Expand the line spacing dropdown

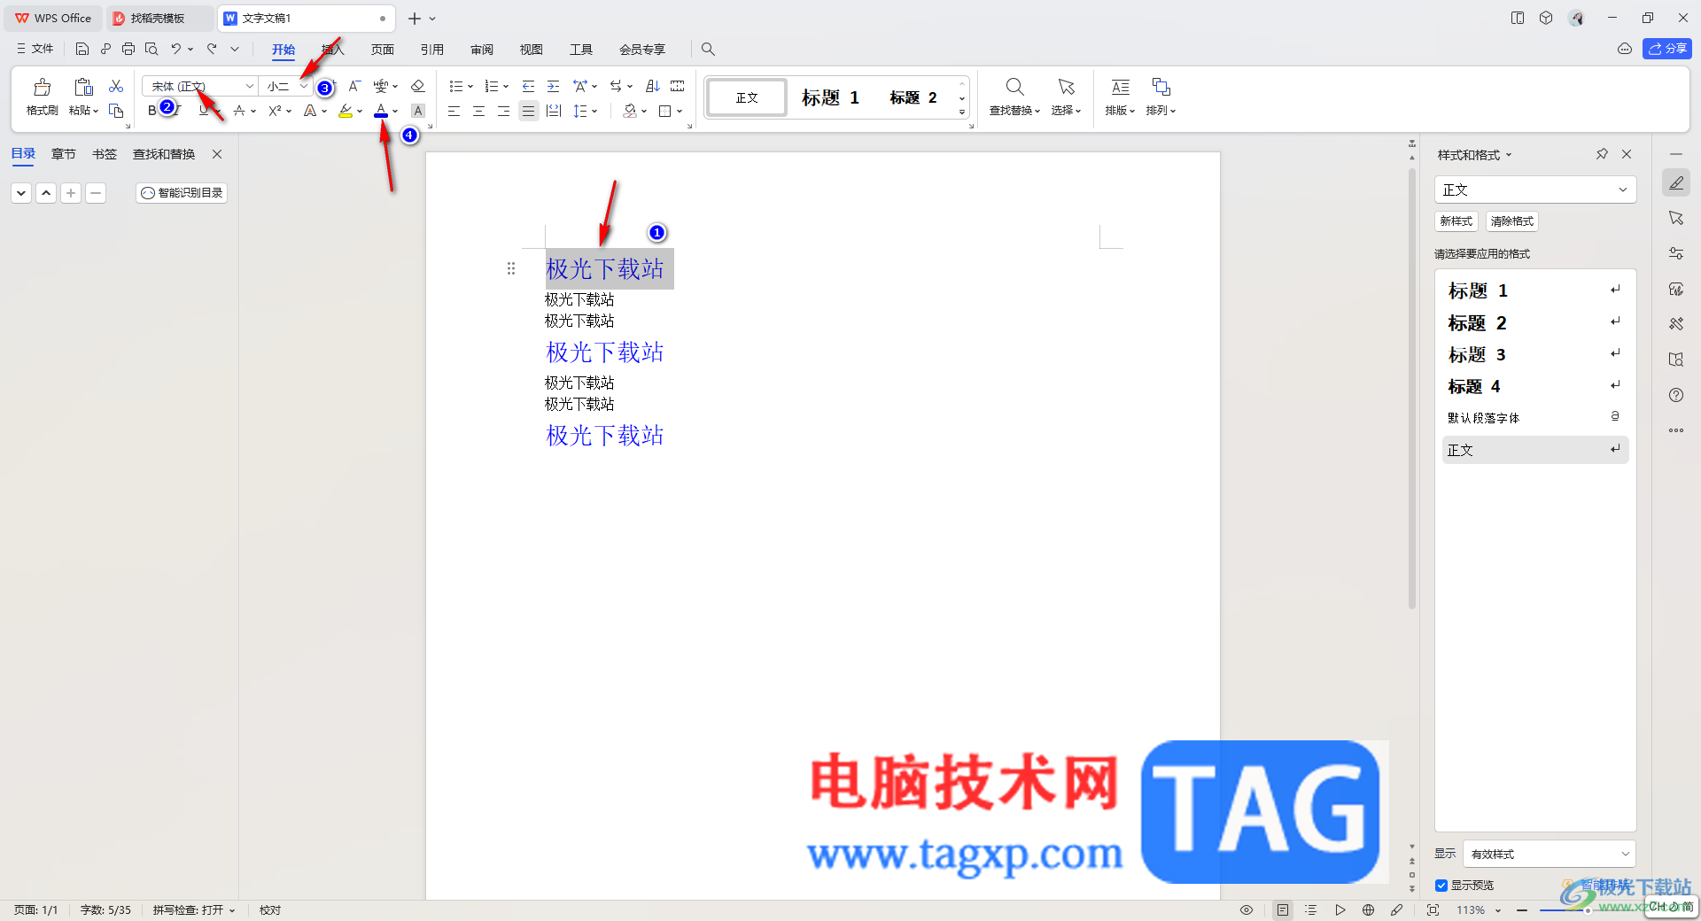point(594,111)
